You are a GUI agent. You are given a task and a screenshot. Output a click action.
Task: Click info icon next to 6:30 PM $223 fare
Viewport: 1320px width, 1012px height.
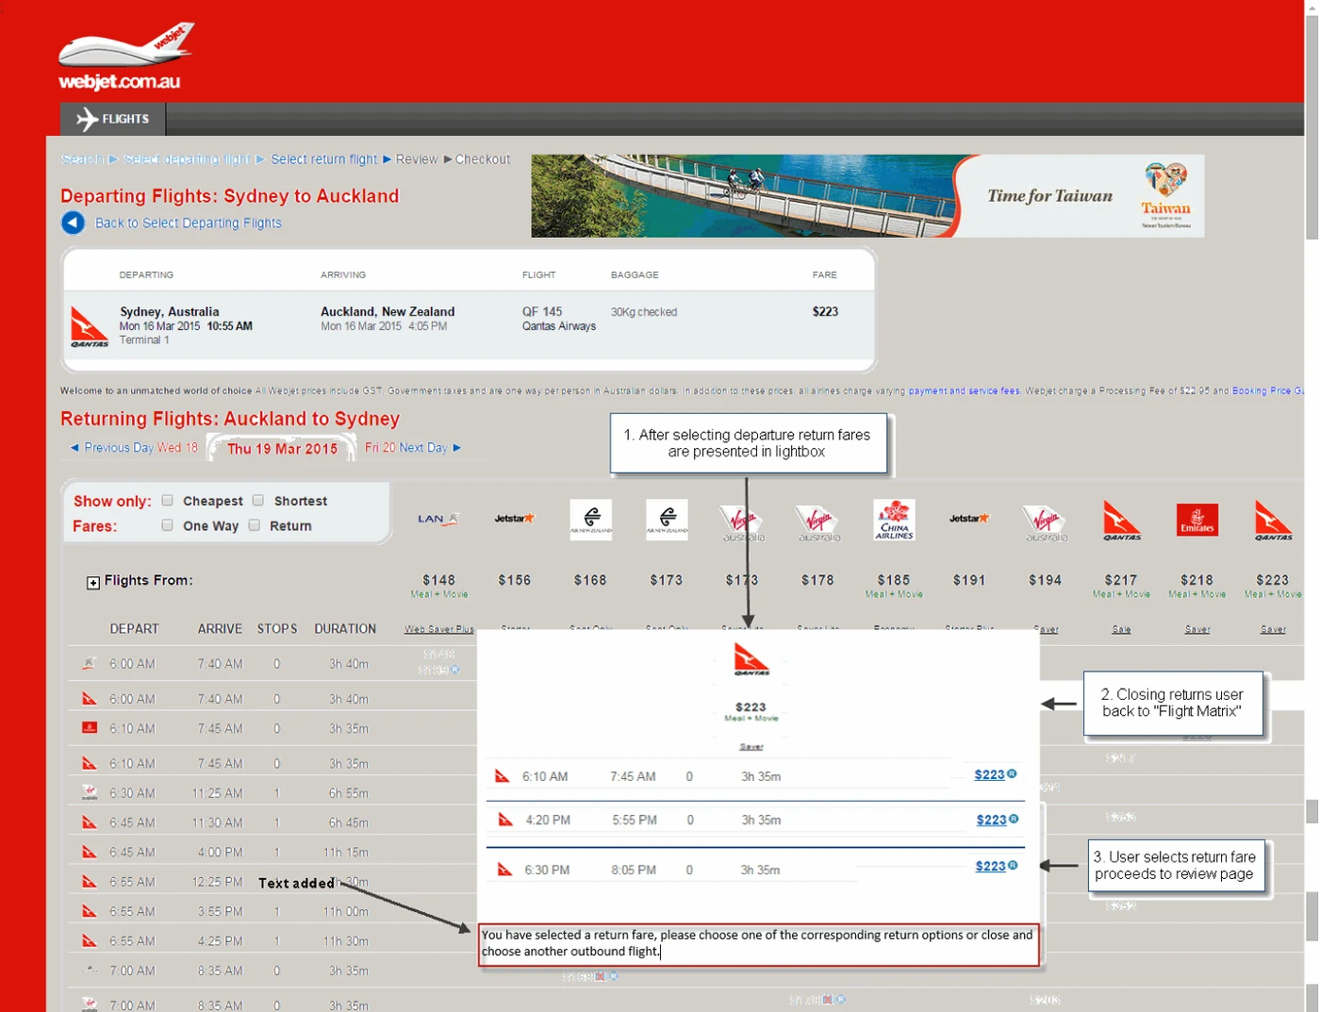(x=1013, y=865)
